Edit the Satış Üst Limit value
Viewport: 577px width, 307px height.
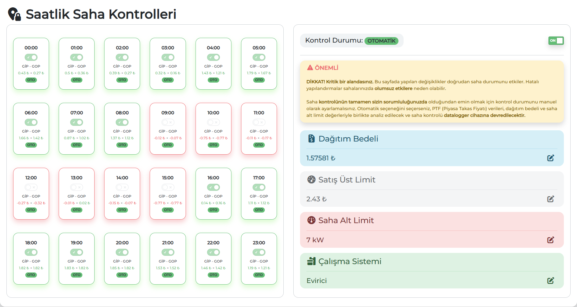tap(550, 199)
